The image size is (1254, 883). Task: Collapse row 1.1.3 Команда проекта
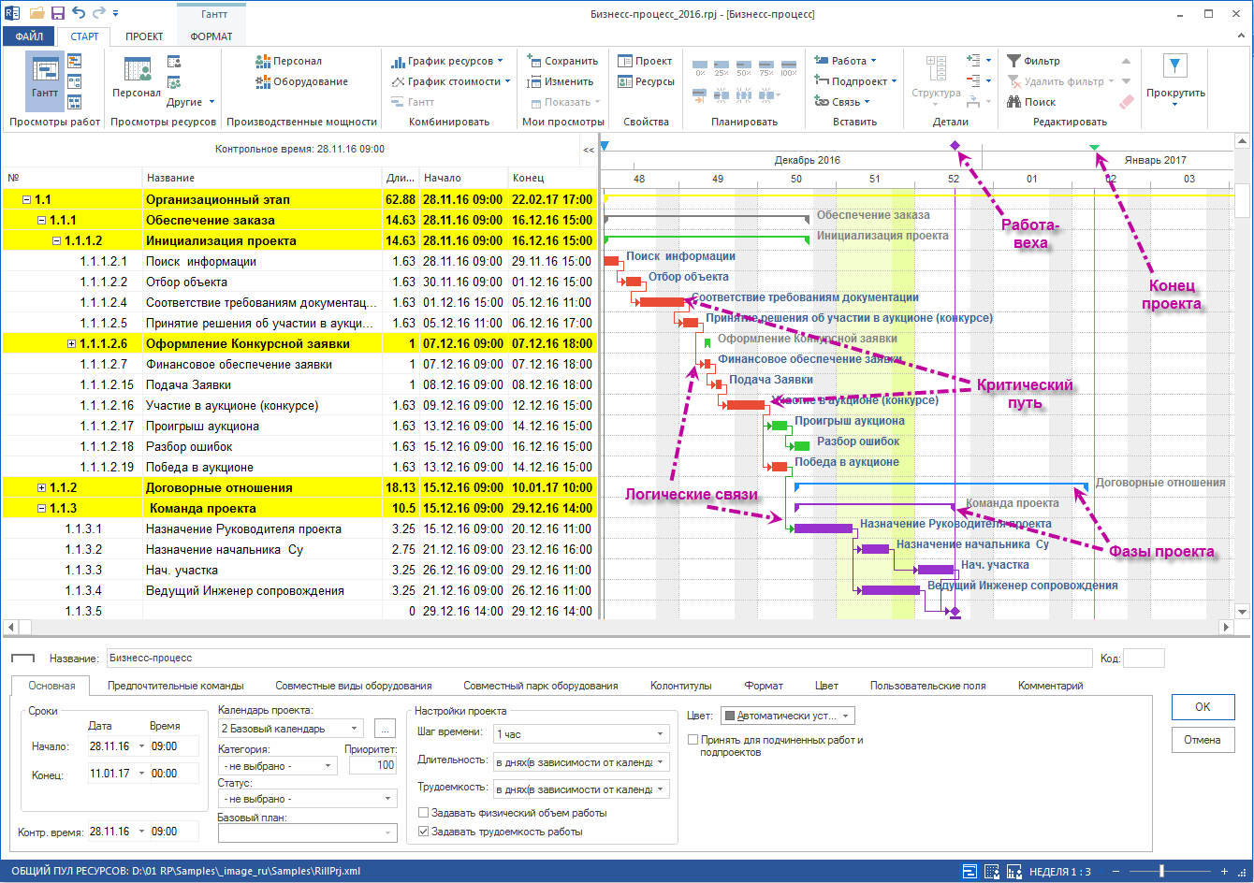click(x=41, y=509)
